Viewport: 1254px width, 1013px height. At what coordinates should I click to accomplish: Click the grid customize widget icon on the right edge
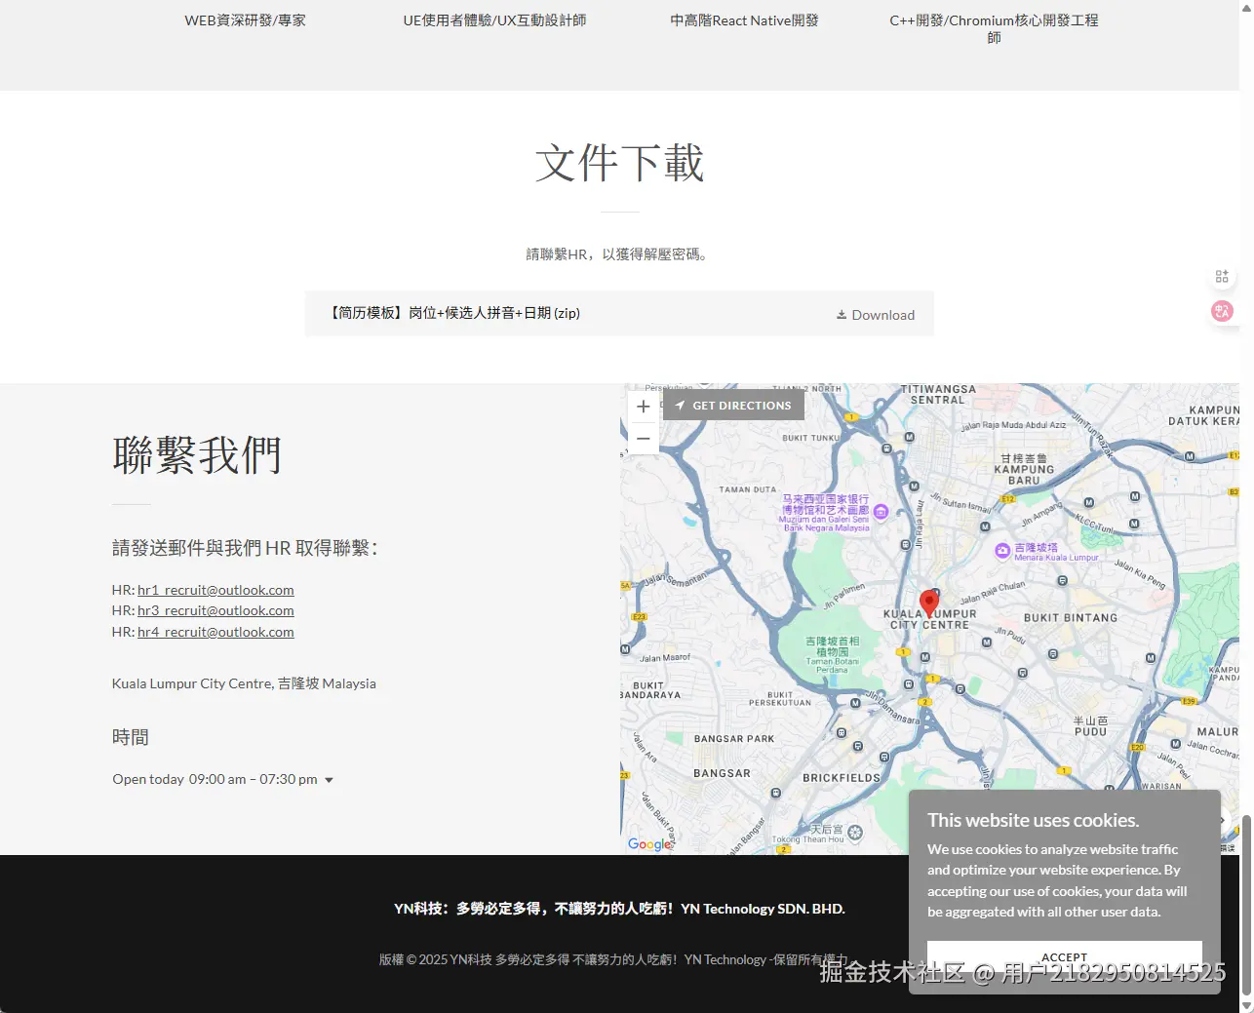[x=1222, y=276]
